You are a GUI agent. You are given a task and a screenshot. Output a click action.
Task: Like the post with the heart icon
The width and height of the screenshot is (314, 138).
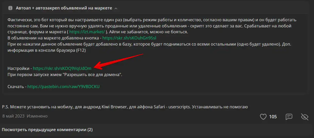[263, 117]
